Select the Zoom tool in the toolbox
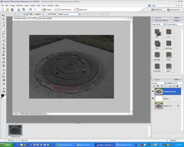This screenshot has height=147, width=184. (3, 19)
